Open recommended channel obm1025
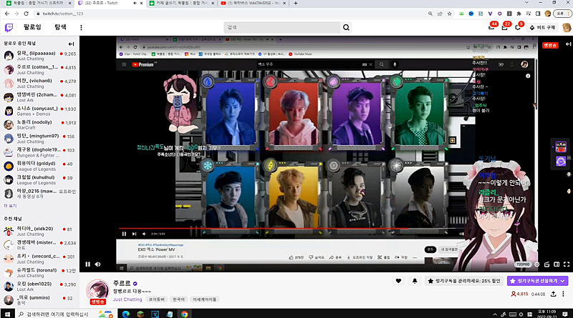Screen dimensions: 573x318 point(39,287)
